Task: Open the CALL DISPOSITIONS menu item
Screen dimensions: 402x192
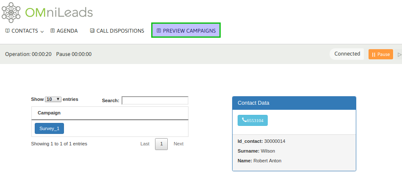Action: 120,31
